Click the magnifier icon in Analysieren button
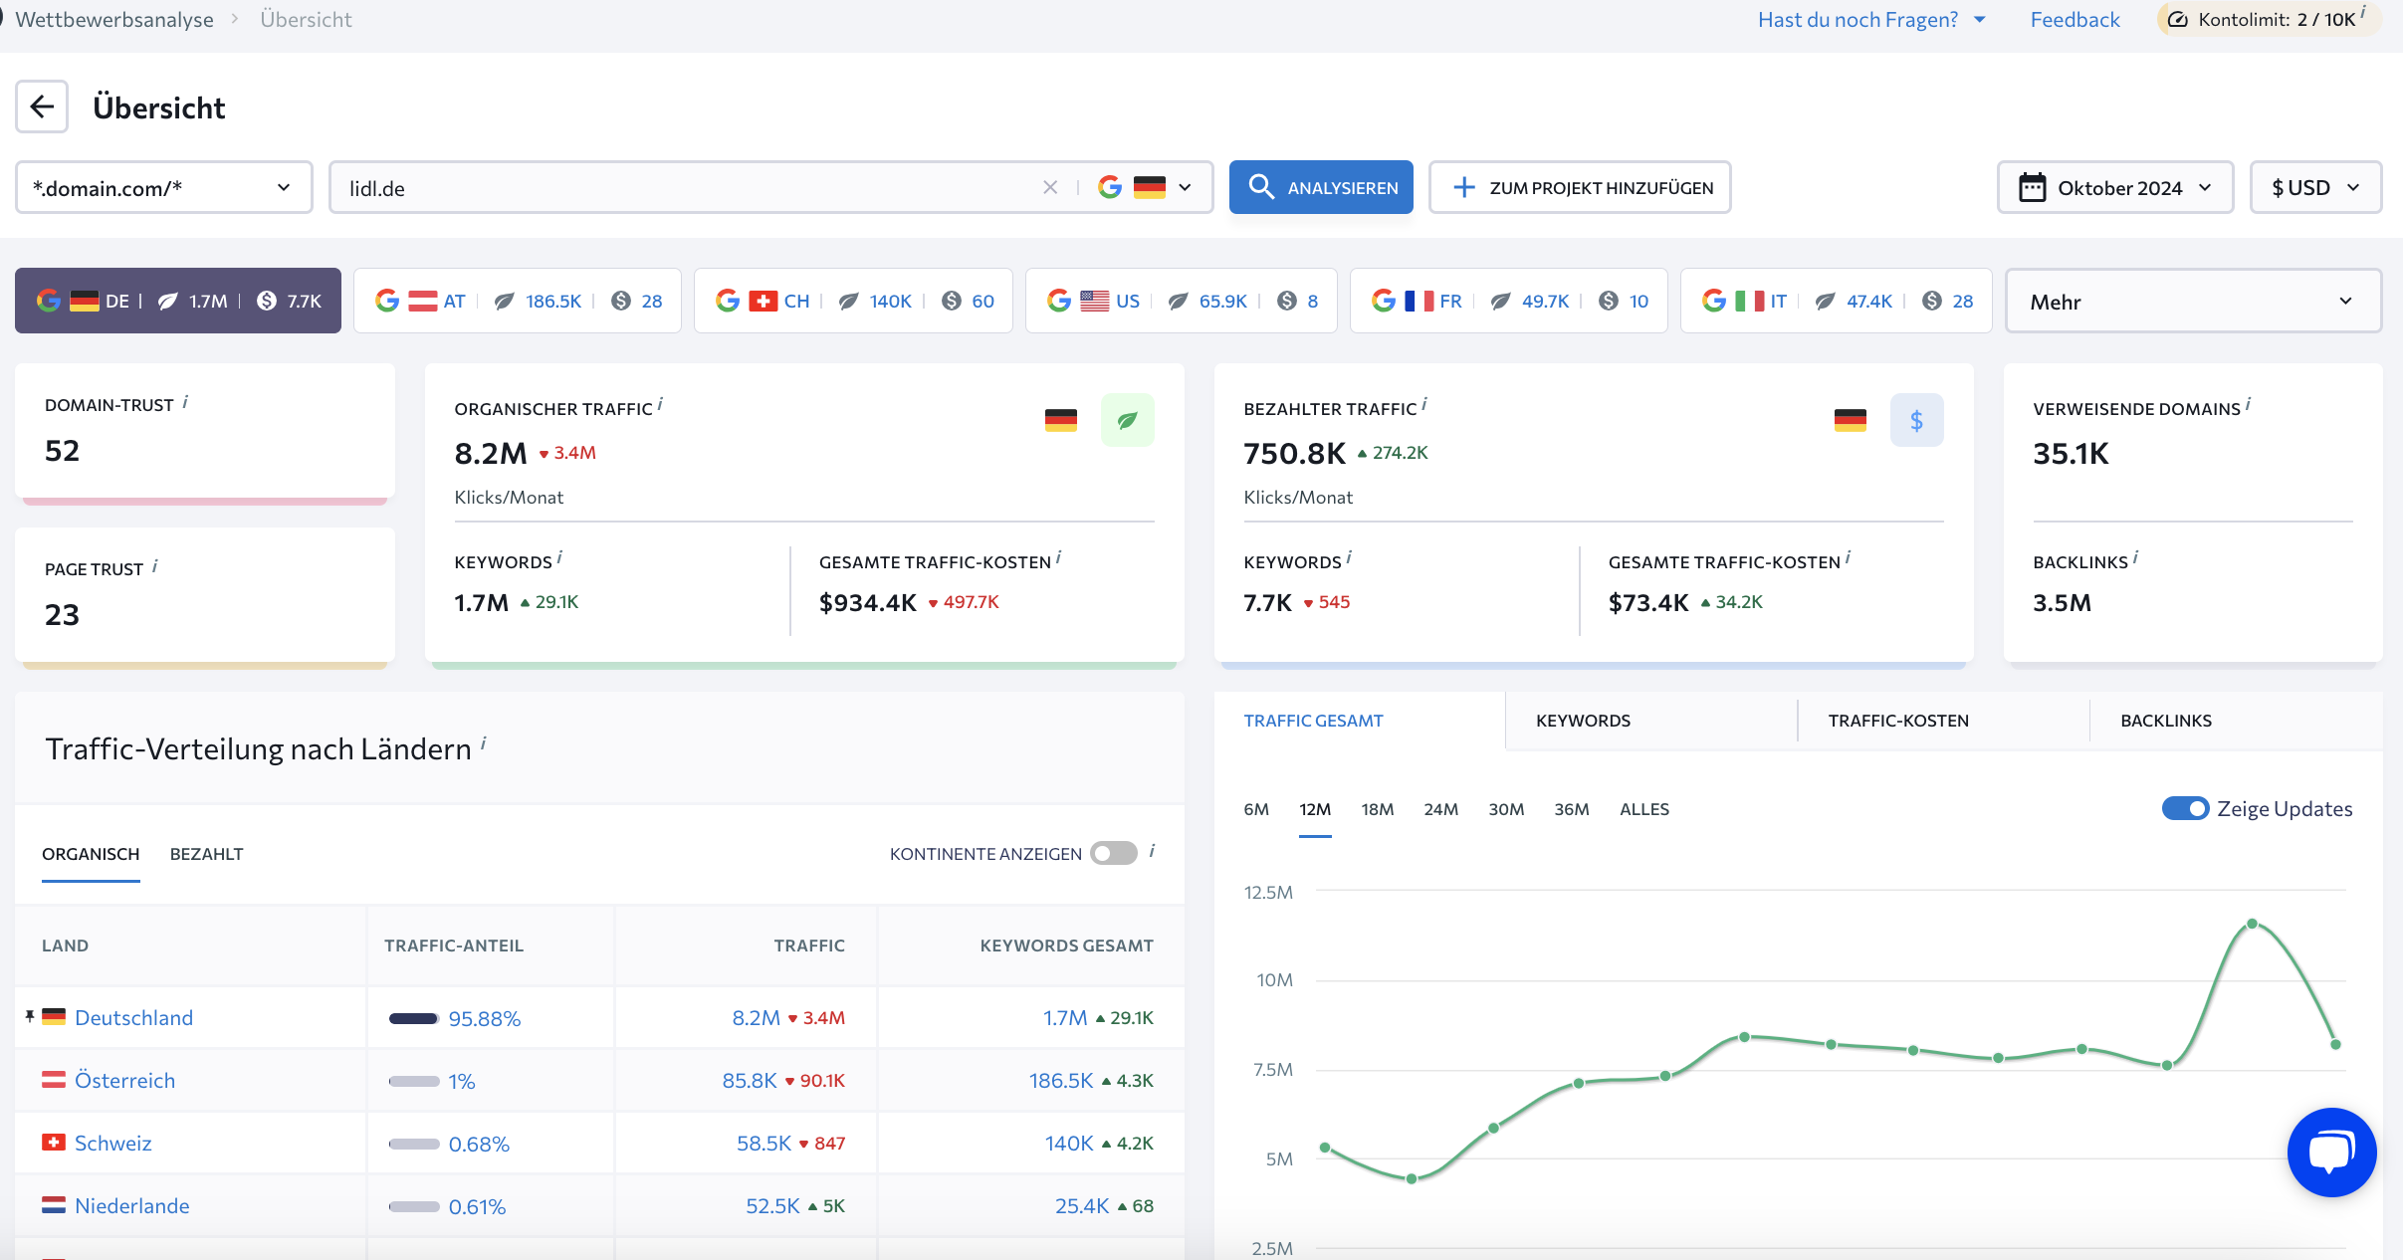The image size is (2403, 1260). click(1261, 187)
